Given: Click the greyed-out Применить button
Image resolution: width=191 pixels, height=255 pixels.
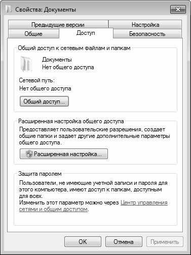Looking at the screenshot, I should coord(165,242).
